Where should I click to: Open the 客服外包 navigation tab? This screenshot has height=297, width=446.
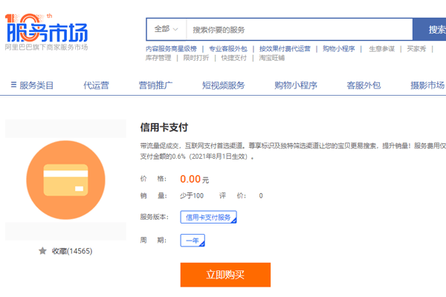363,85
